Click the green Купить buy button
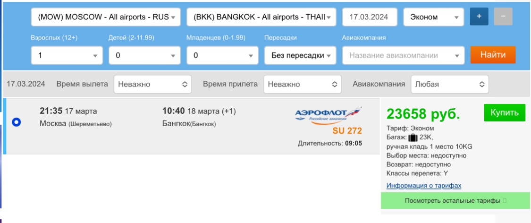 coord(504,113)
